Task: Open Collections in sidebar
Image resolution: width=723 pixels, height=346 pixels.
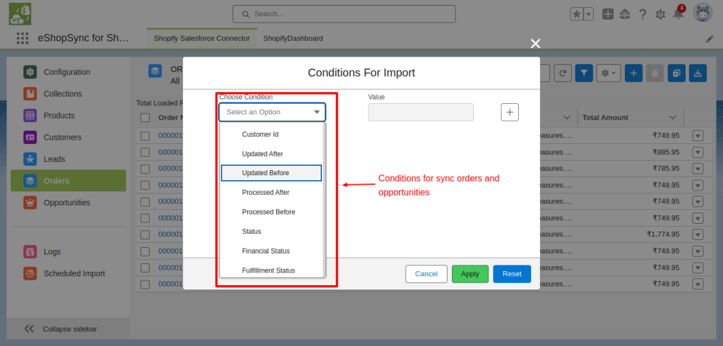Action: click(68, 94)
